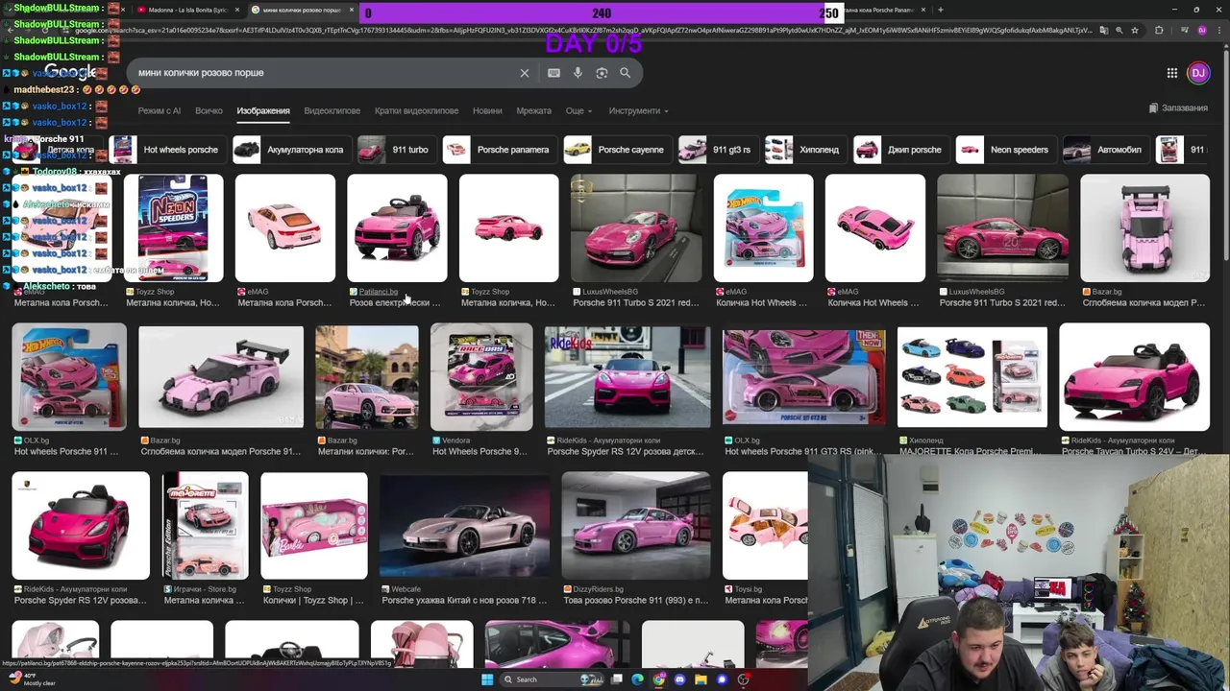
Task: Open the on-screen keyboard input tool
Action: pyautogui.click(x=553, y=73)
